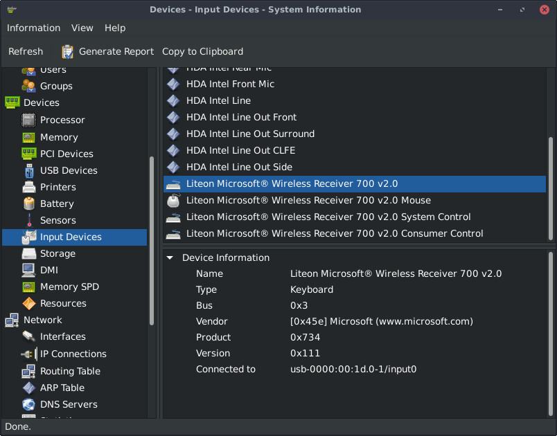
Task: Select Wireless Receiver Consumer Control entry
Action: pyautogui.click(x=335, y=233)
